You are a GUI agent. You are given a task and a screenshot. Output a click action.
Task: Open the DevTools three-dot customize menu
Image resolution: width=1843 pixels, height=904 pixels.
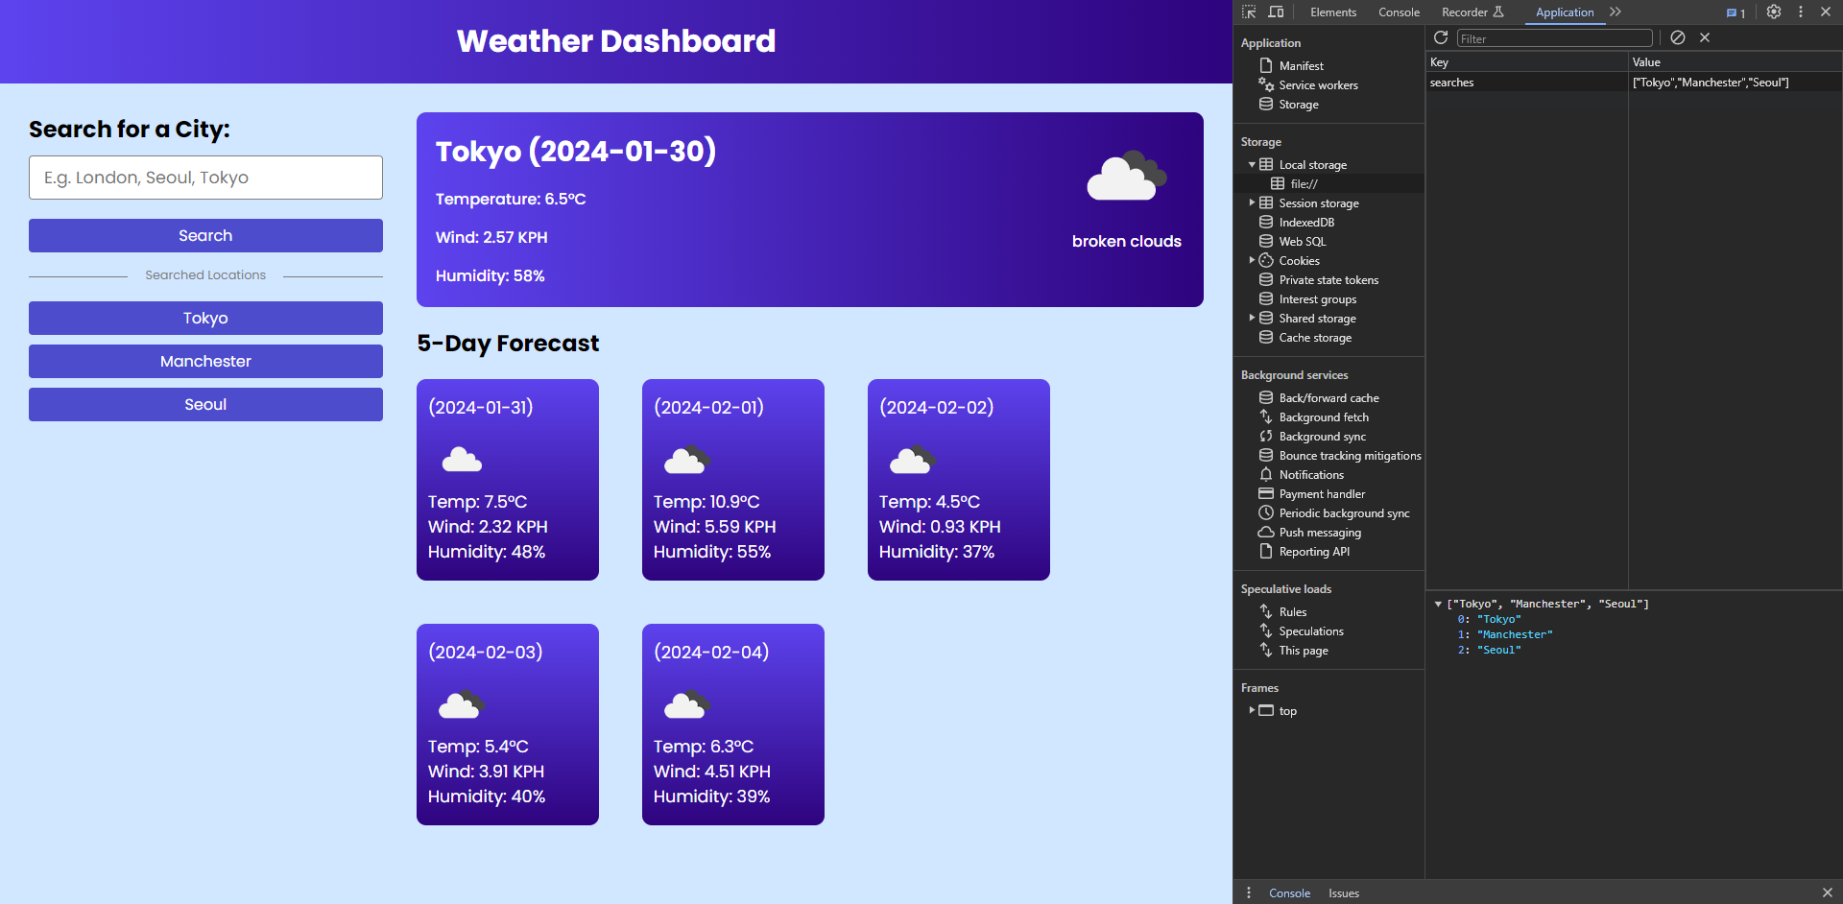point(1801,12)
